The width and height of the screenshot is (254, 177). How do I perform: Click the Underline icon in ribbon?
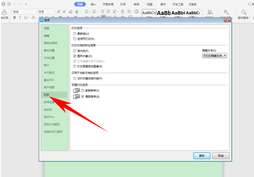[25, 18]
